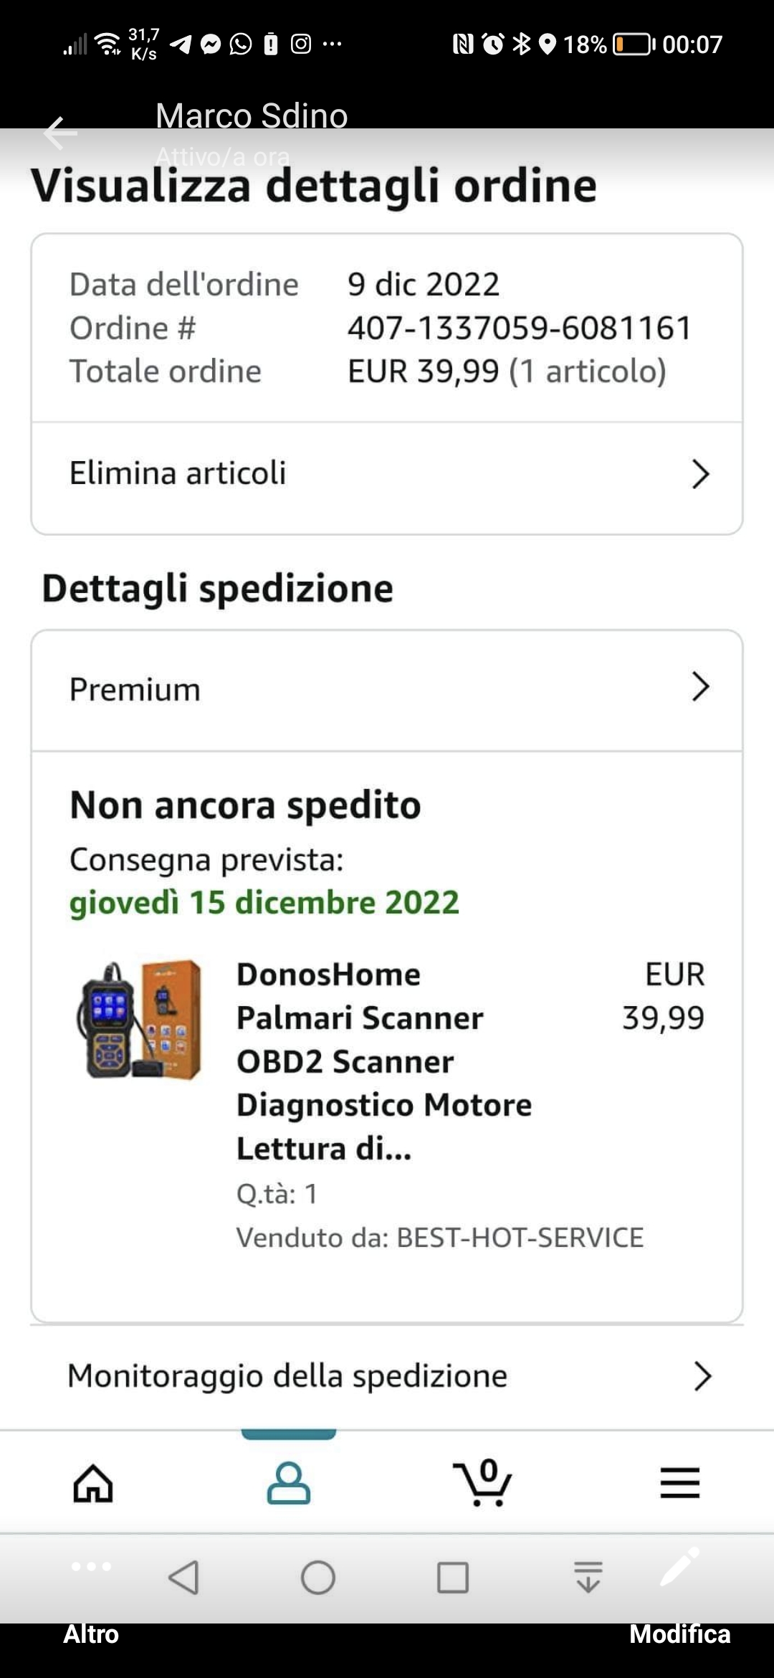This screenshot has height=1678, width=774.
Task: Open the shopping cart icon
Action: click(x=484, y=1483)
